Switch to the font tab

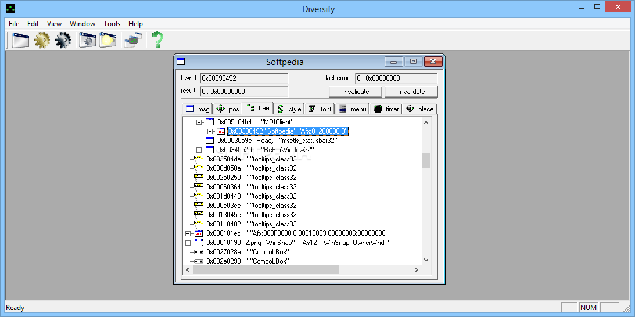pos(320,109)
